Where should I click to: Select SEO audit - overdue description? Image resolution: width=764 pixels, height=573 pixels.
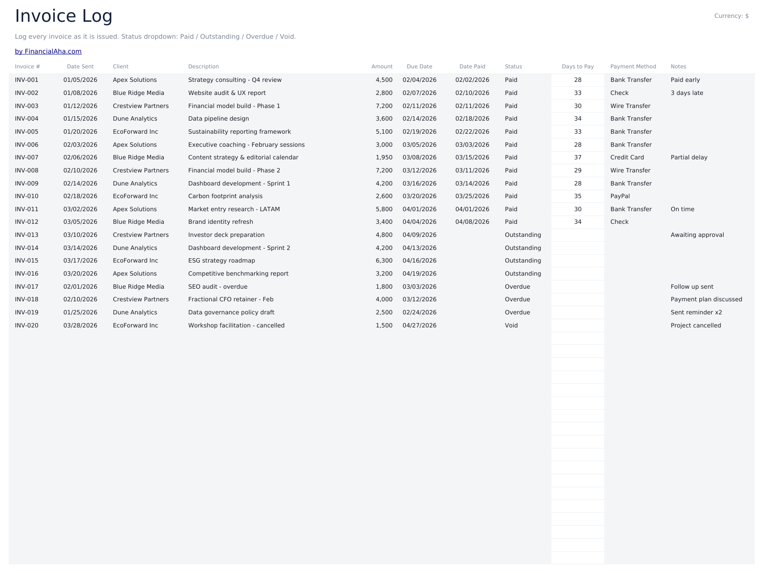pyautogui.click(x=218, y=287)
